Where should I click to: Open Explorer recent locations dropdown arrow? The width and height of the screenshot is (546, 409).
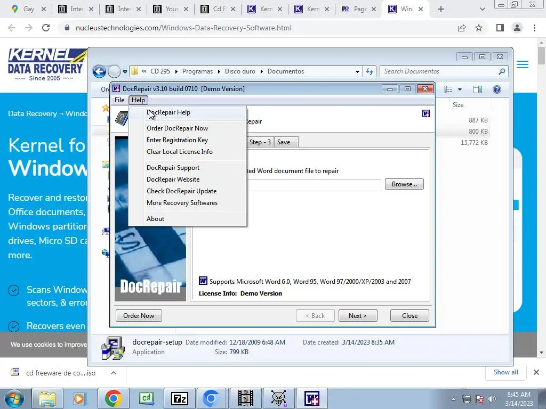click(x=125, y=72)
